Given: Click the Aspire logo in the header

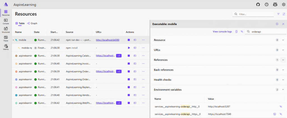Looking at the screenshot, I should tap(6, 4).
